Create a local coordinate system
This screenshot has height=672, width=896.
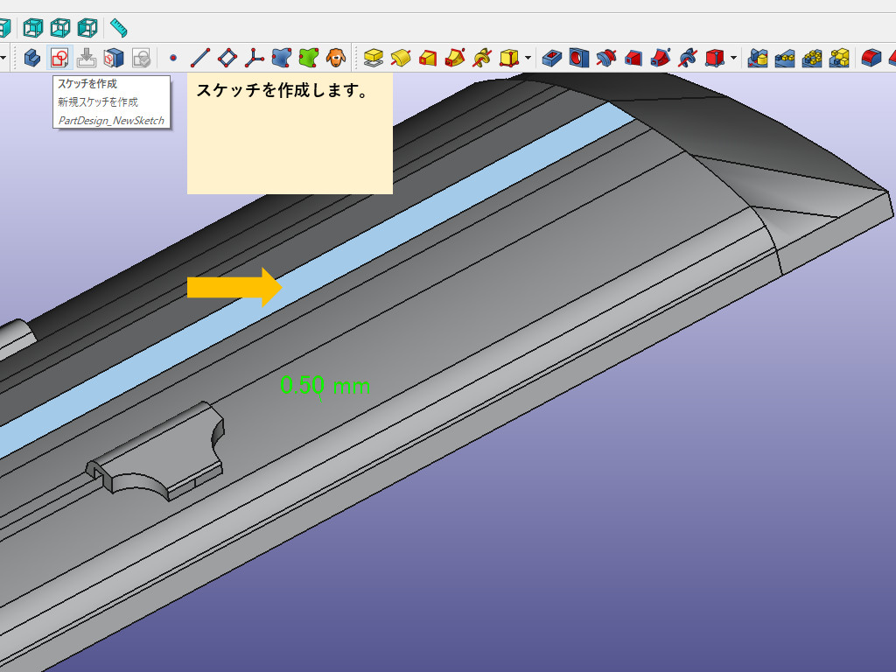[254, 59]
